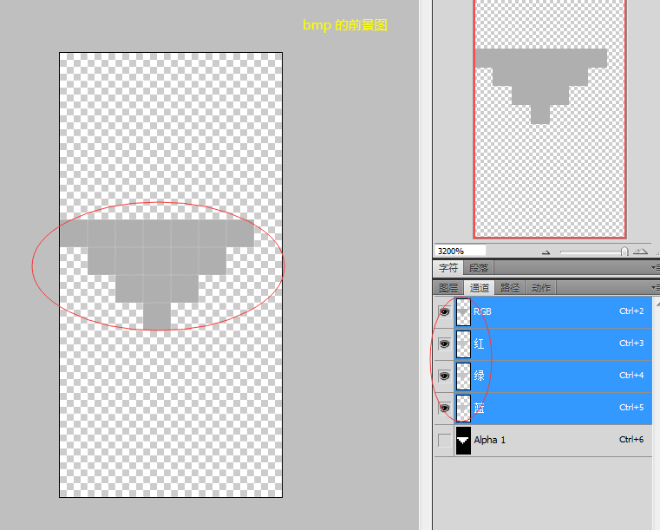The width and height of the screenshot is (660, 530).
Task: Click the Ctrl+6 shortcut label
Action: tap(631, 439)
